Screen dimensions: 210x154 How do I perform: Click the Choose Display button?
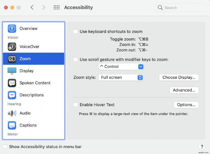pyautogui.click(x=179, y=78)
